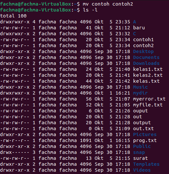Click the Downloads directory name
The height and width of the screenshot is (174, 169).
(x=146, y=63)
